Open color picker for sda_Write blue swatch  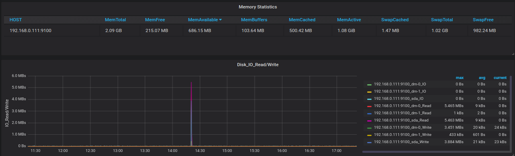369,142
